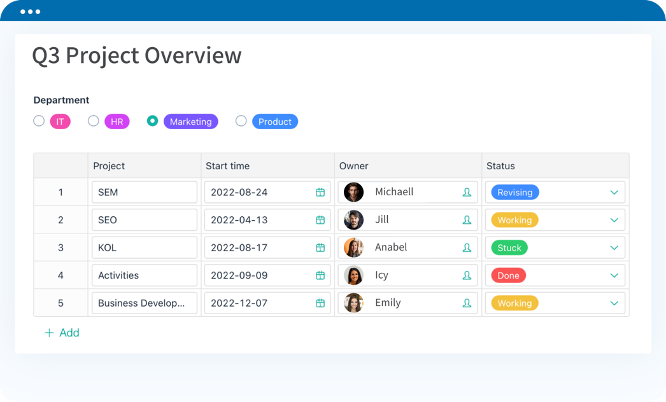Expand the Revising status dropdown
This screenshot has width=666, height=402.
point(614,192)
